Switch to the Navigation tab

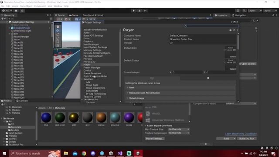(239, 15)
